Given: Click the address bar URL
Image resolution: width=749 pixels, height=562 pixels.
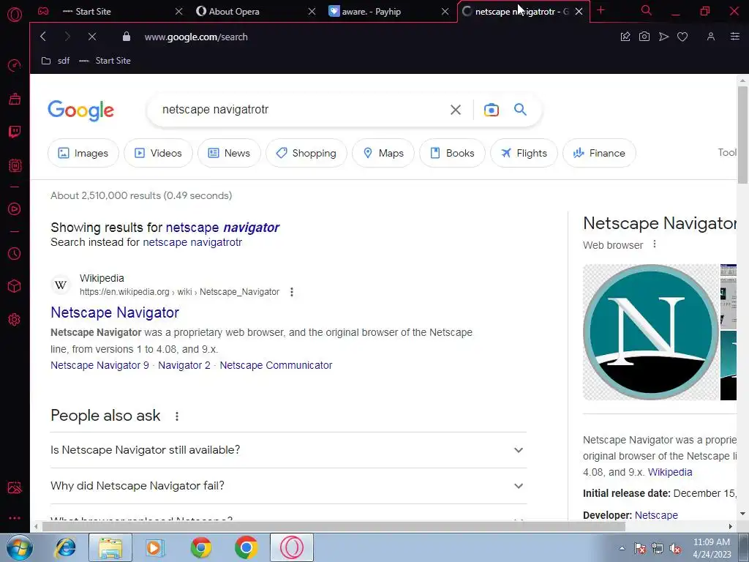Looking at the screenshot, I should (196, 37).
